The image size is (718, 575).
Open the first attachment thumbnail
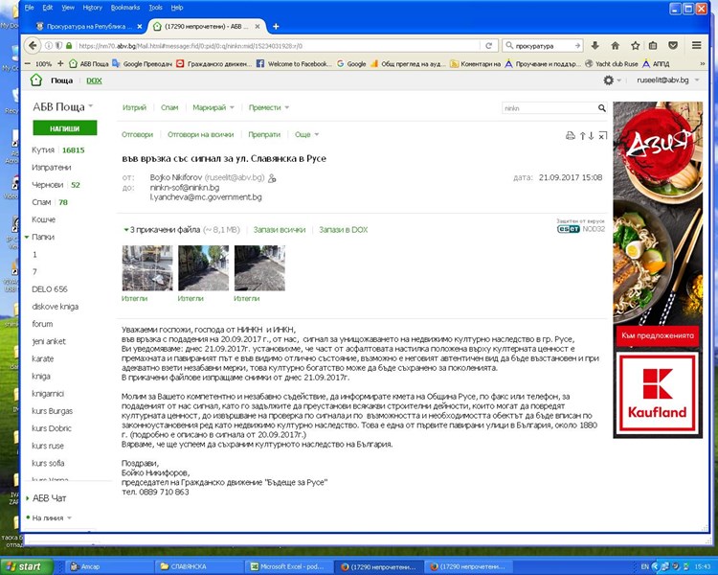pos(147,268)
